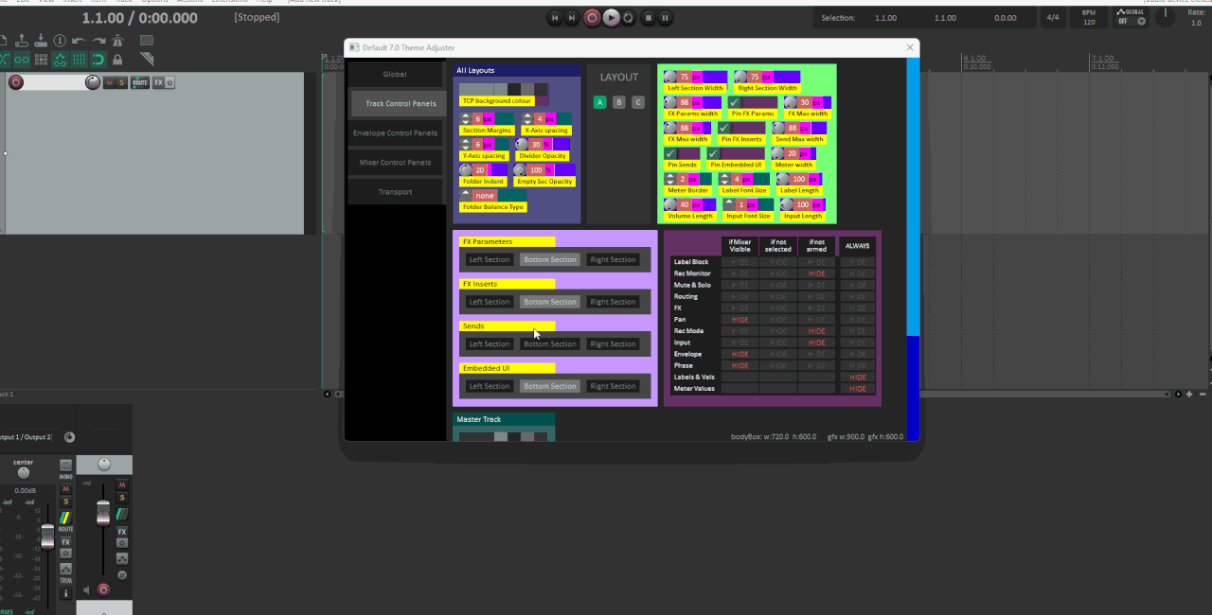Uncheck the Pin FX Params checkbox
Screen dimensions: 1212x615
734,102
